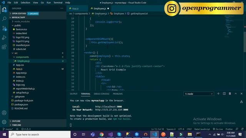Screen dimensions: 246x138
Task: Open the Terminal menu
Action: tap(58, 3)
